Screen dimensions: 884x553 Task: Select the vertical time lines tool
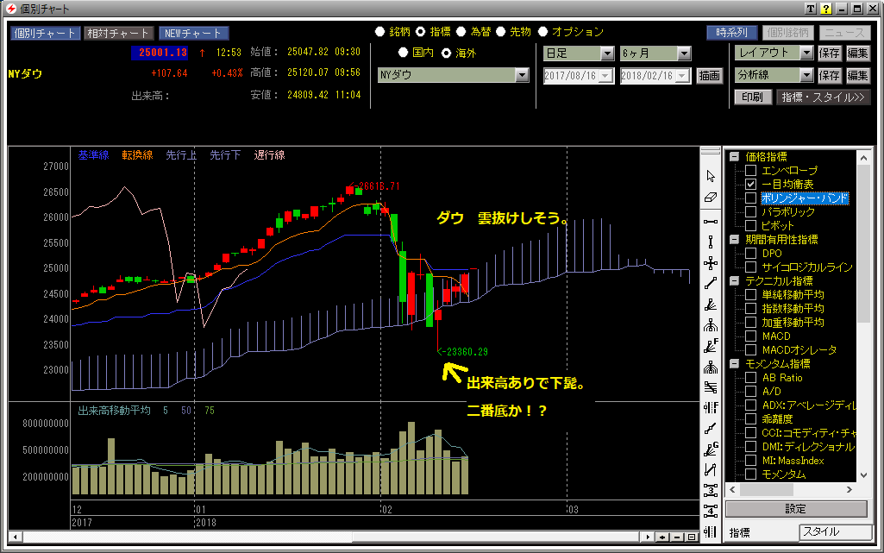click(x=711, y=531)
